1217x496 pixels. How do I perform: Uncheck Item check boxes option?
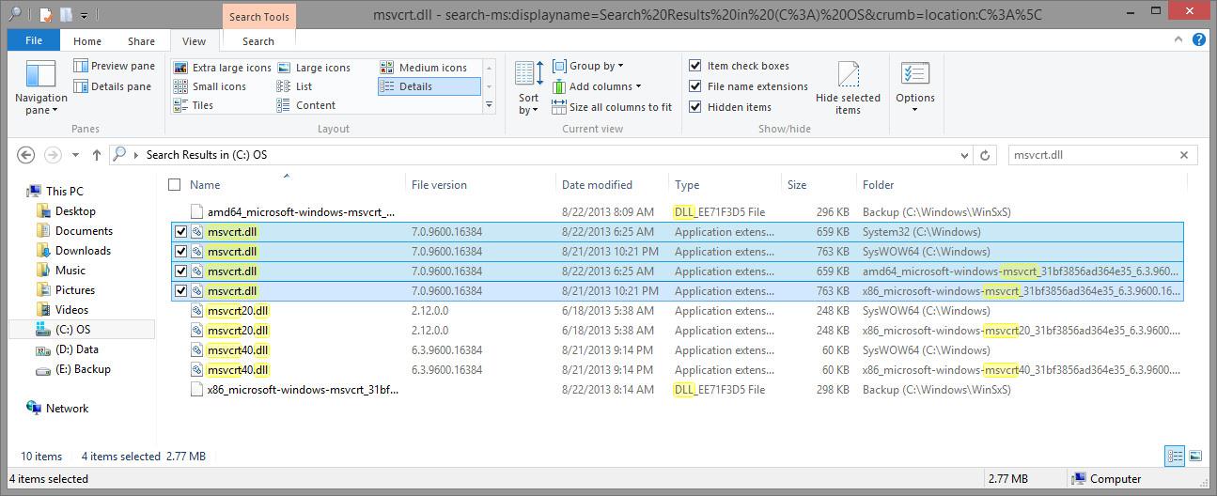coord(695,66)
